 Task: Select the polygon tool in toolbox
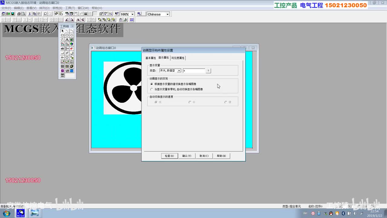tap(63, 40)
